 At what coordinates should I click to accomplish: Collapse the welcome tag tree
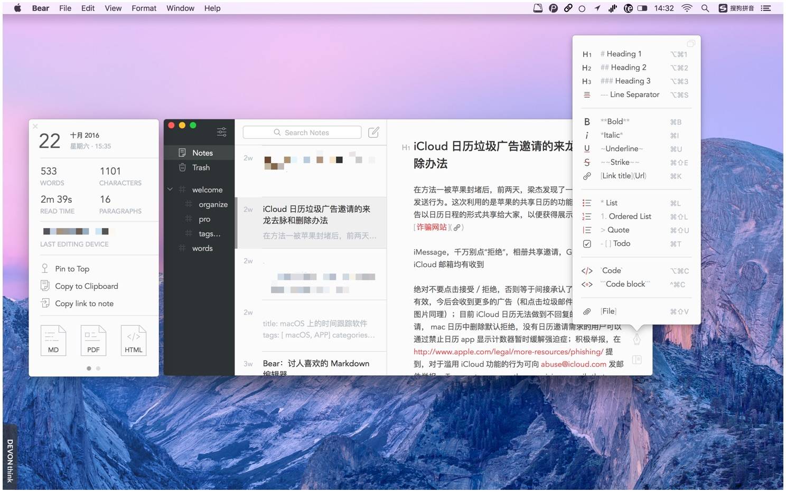point(170,189)
